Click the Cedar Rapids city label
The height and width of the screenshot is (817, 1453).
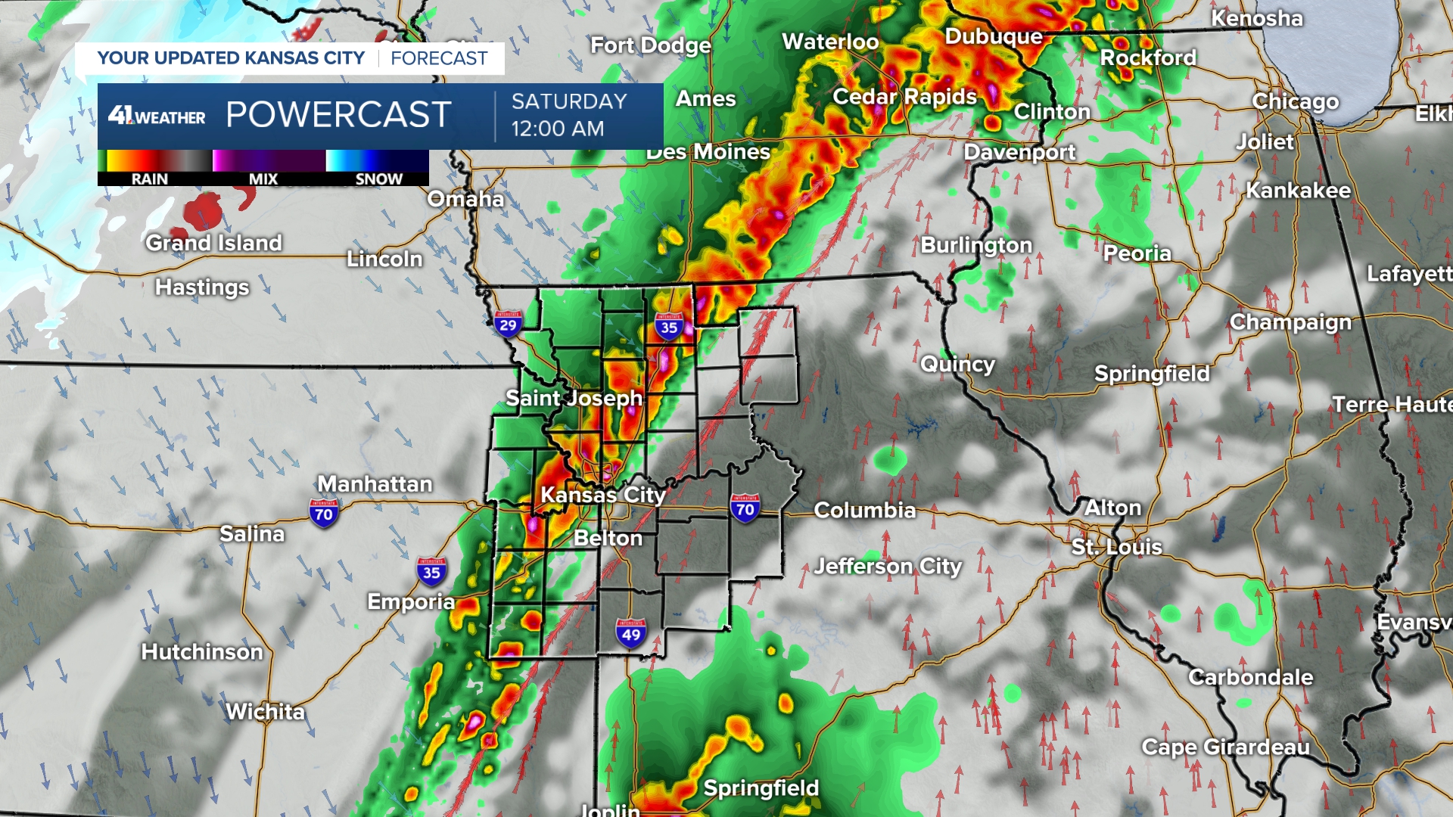pyautogui.click(x=904, y=97)
